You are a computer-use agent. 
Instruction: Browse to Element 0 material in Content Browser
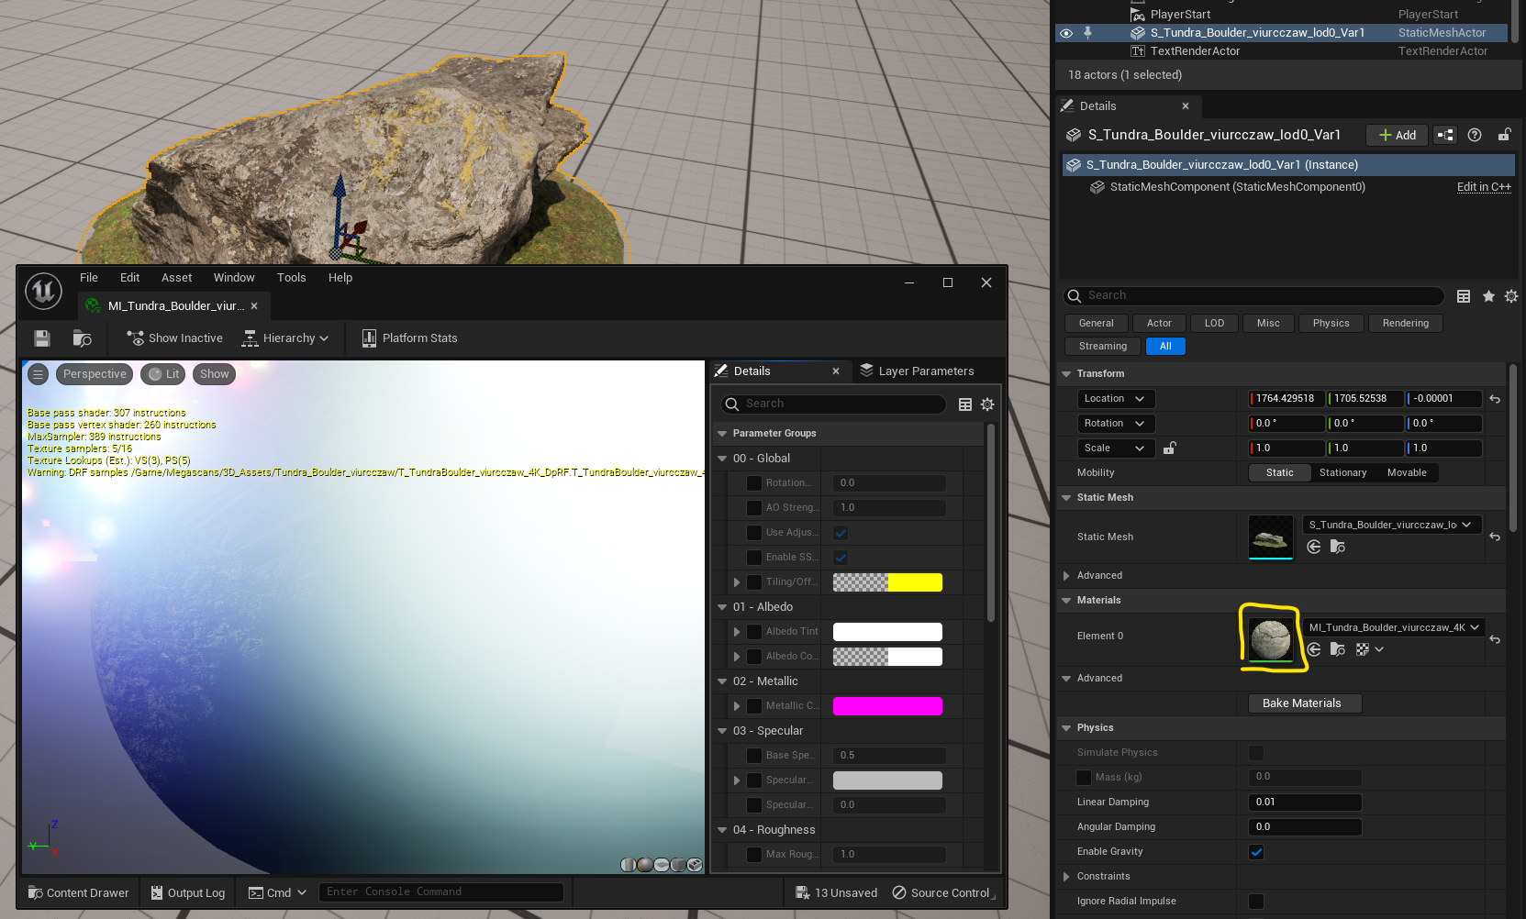[x=1338, y=649]
